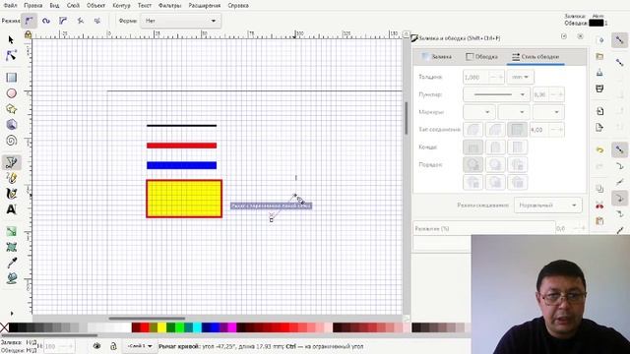Open the Пунктир dash pattern dropdown
This screenshot has width=630, height=354.
pos(496,94)
